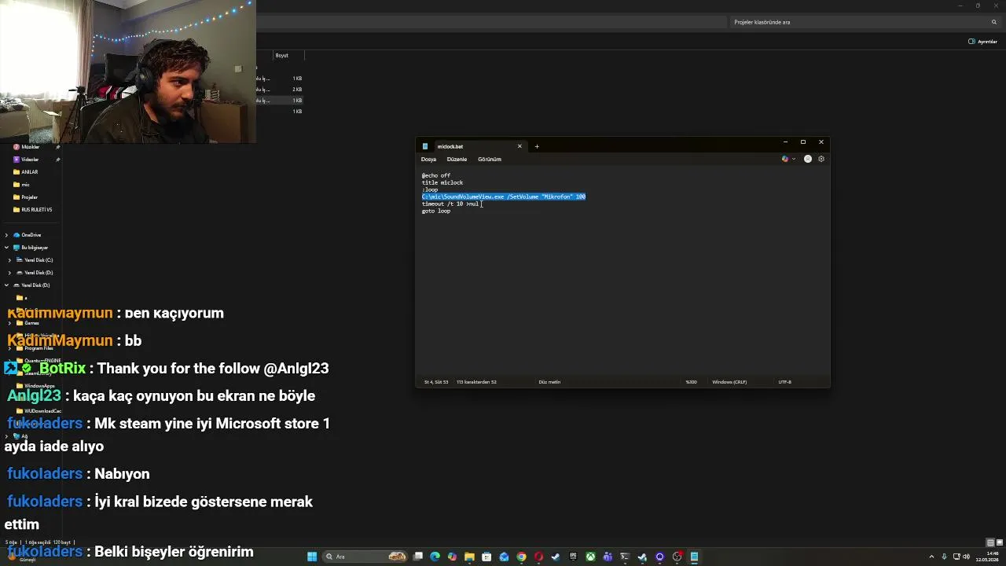Open File Explorer from the taskbar
The height and width of the screenshot is (566, 1006).
coord(469,557)
